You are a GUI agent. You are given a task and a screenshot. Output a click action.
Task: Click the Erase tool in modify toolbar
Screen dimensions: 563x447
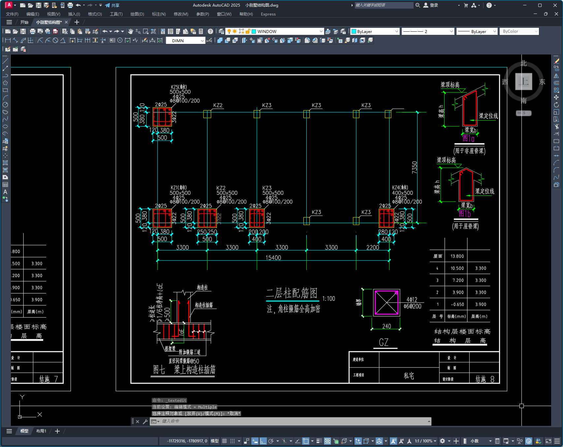coord(556,61)
